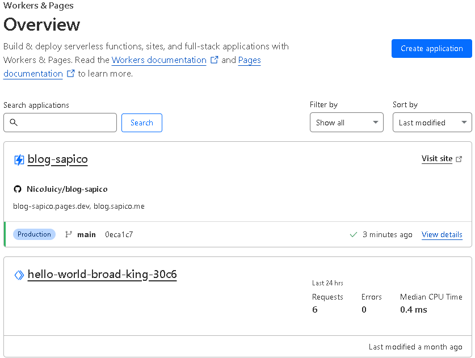
Task: Click the Search button
Action: [x=142, y=123]
